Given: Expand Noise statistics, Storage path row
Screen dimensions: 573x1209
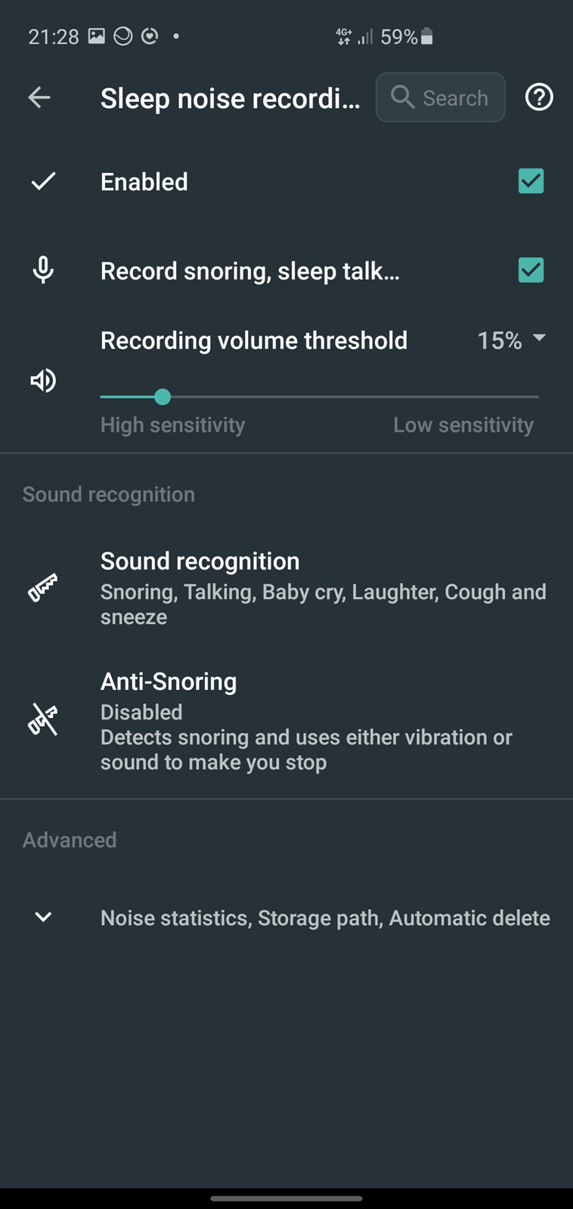Looking at the screenshot, I should coord(325,918).
